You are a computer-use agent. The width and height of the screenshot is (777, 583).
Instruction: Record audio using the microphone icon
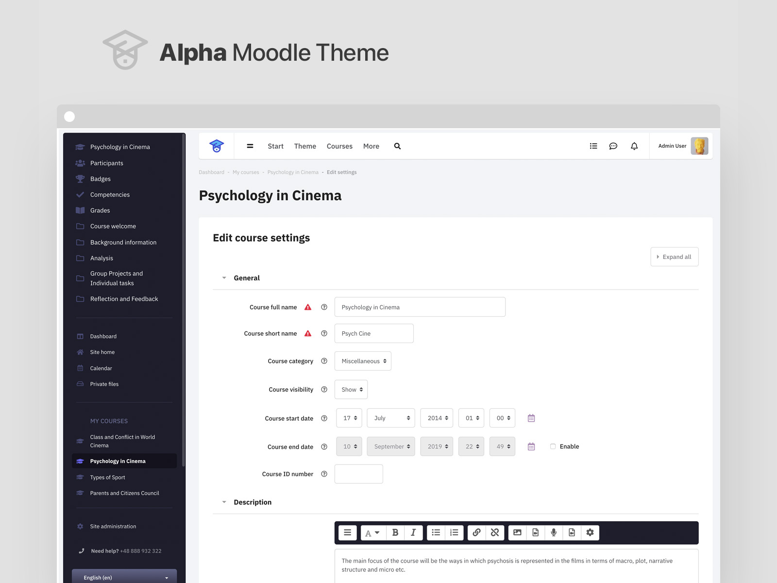[x=554, y=532]
